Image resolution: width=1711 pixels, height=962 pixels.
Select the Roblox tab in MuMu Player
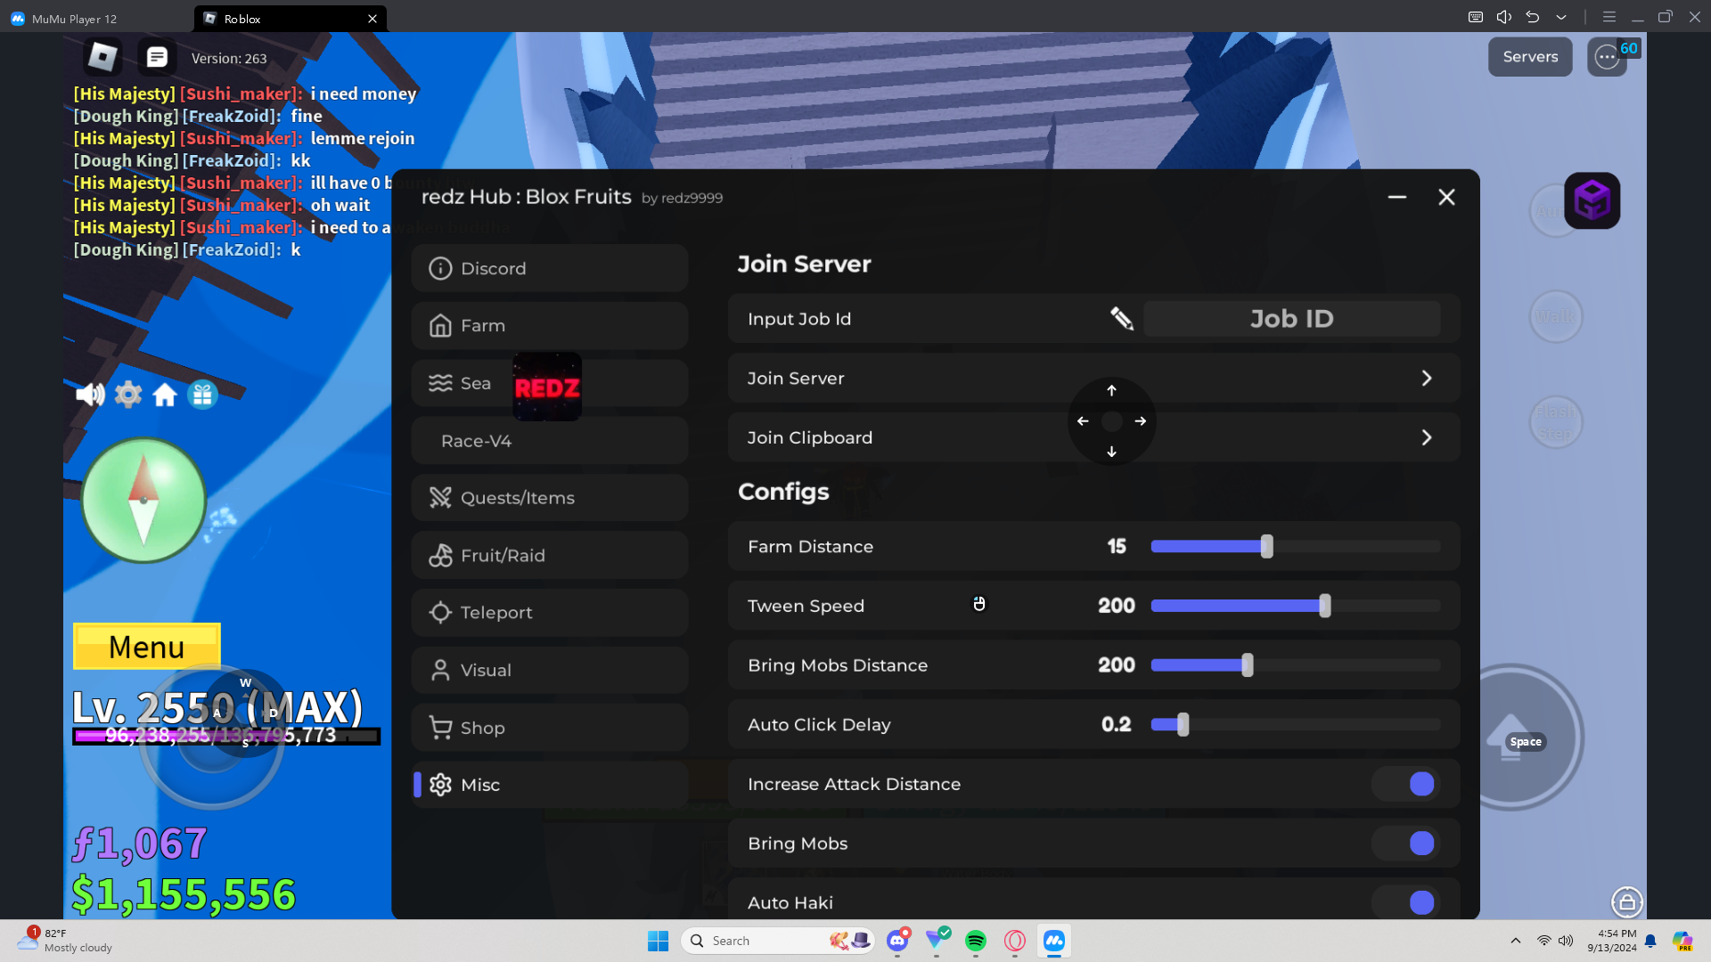click(290, 18)
